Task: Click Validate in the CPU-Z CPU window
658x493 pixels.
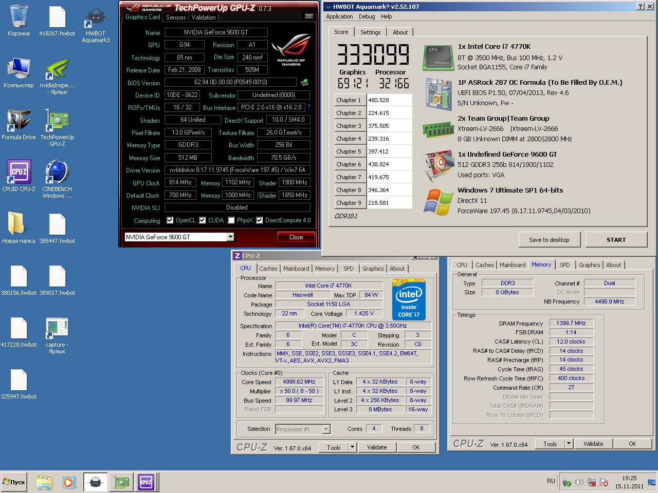Action: (377, 447)
